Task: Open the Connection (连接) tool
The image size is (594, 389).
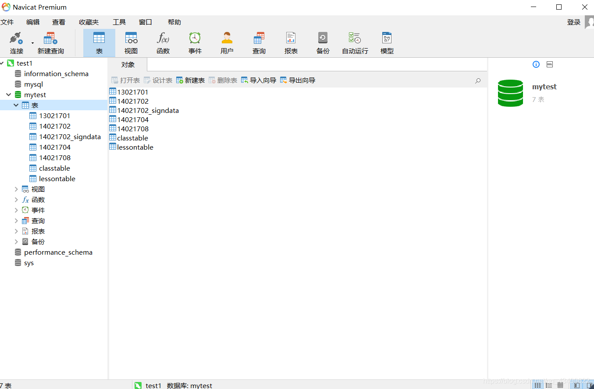Action: pyautogui.click(x=17, y=43)
